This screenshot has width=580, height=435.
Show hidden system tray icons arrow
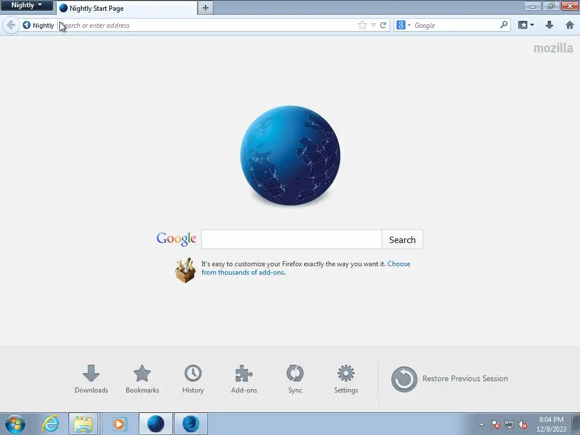[481, 424]
